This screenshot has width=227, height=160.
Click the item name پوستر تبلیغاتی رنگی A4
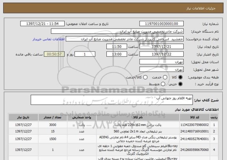tap(138, 139)
